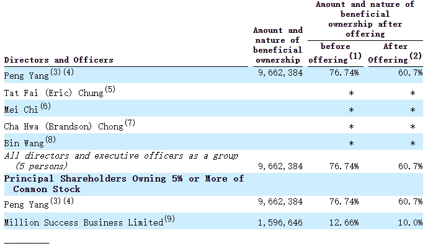428x246 pixels.
Task: Click the Bin Wang name cell
Action: tap(24, 143)
